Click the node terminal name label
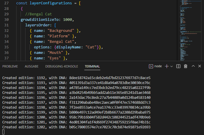Image resolution: width=204 pixels, height=135 pixels. pos(158,66)
